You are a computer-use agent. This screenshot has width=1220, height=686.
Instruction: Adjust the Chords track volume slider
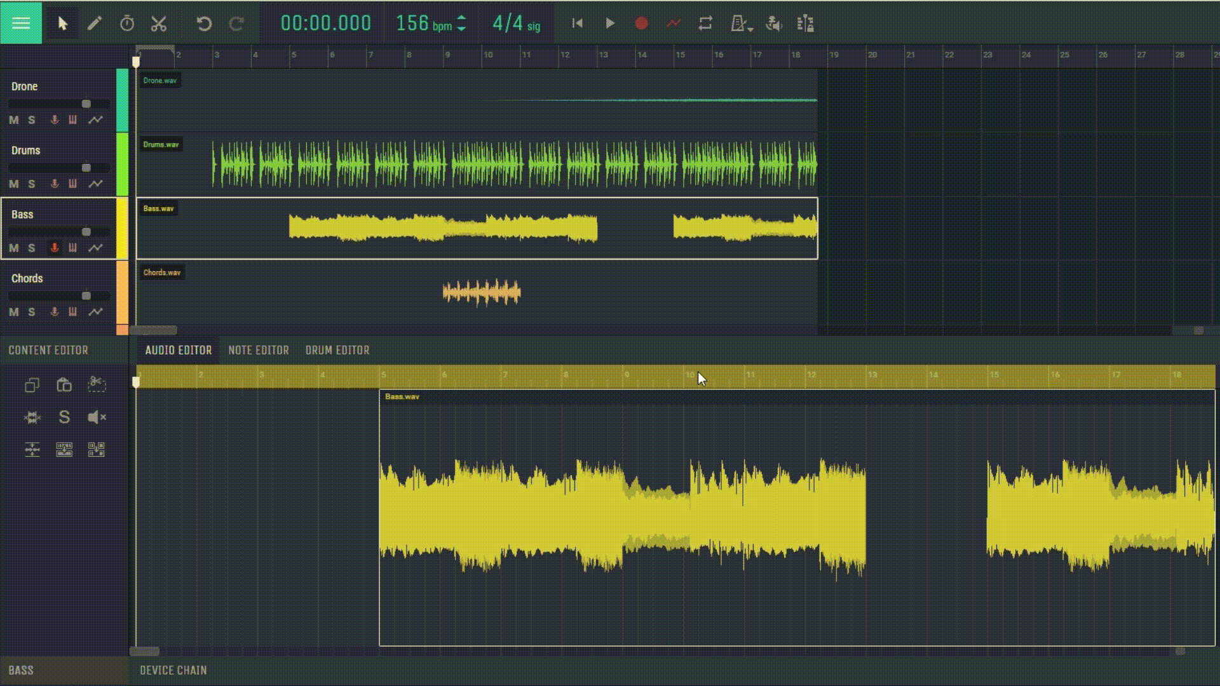click(86, 295)
